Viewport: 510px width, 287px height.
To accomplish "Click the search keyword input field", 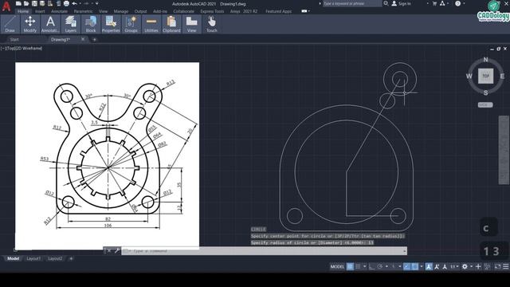I will (x=352, y=3).
